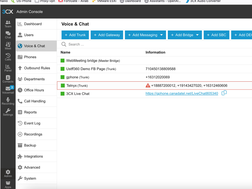This screenshot has width=252, height=189.
Task: Open the 3CX Audio Converter bookmark
Action: click(203, 1)
